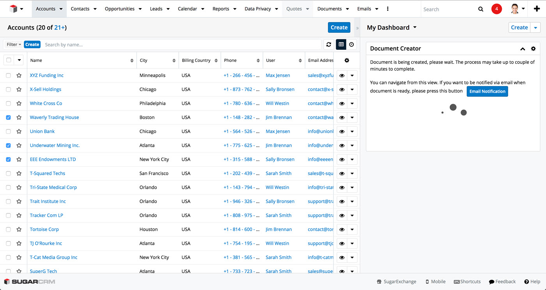Open keyboard Shortcuts in footer
The height and width of the screenshot is (290, 546).
(x=467, y=281)
